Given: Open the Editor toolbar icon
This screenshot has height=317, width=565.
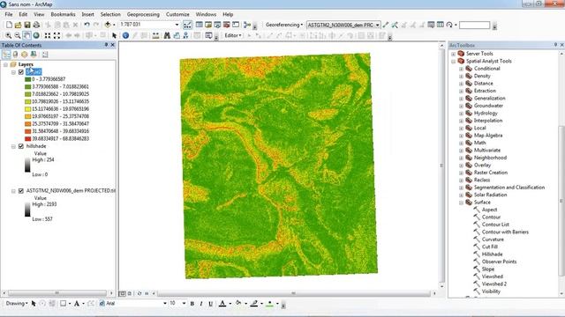Looking at the screenshot, I should (x=187, y=25).
